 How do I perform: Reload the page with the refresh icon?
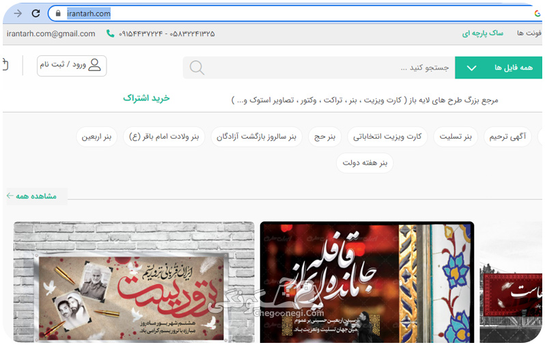pos(36,14)
